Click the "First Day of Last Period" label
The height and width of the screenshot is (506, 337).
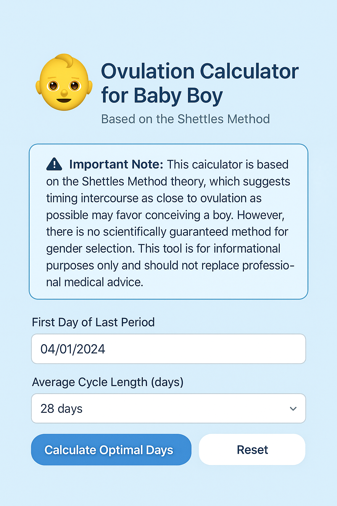click(x=93, y=322)
